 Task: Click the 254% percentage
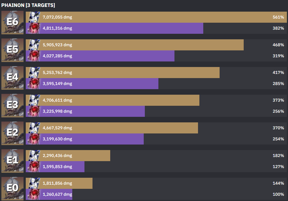[279, 139]
